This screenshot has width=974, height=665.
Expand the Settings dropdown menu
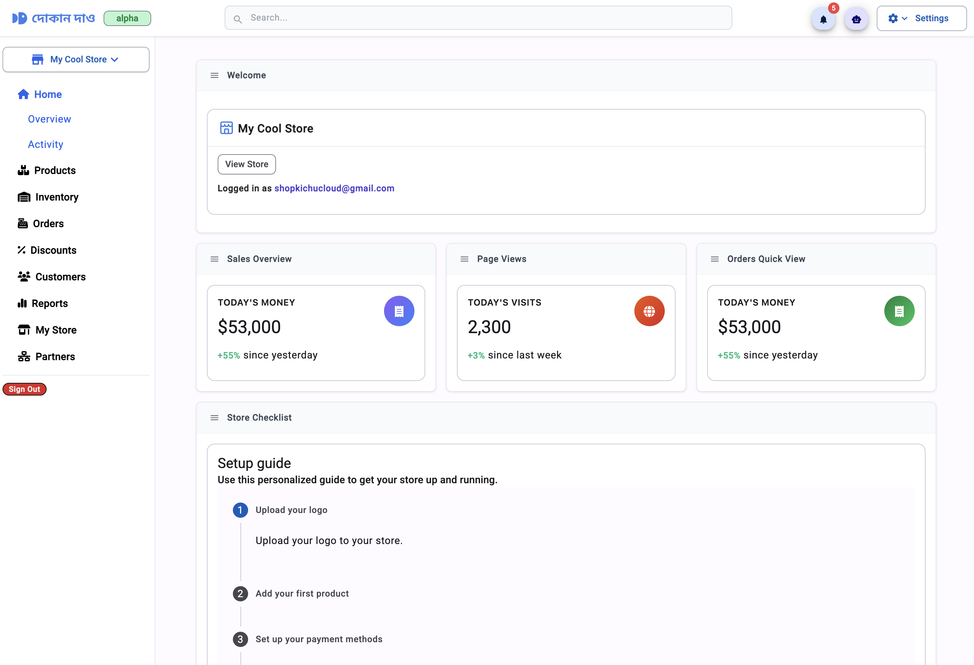[921, 18]
